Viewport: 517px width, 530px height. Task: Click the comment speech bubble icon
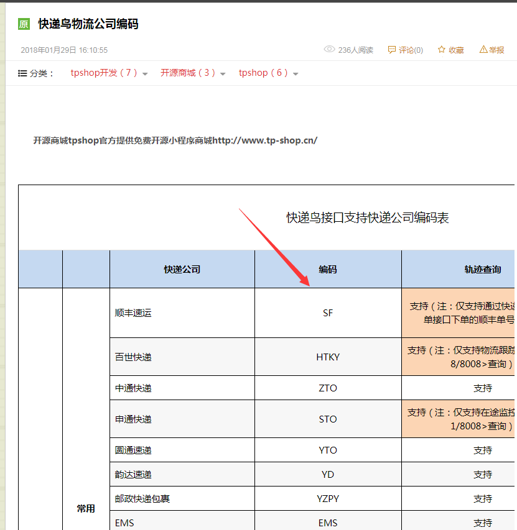point(391,50)
